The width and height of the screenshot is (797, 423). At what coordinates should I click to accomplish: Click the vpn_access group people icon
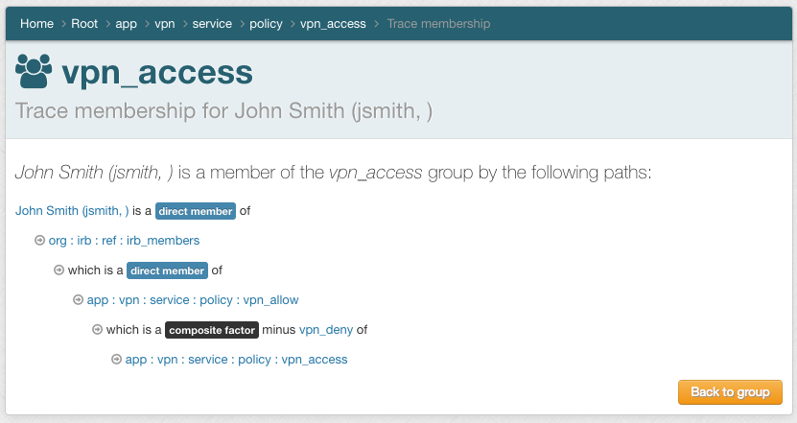(34, 73)
